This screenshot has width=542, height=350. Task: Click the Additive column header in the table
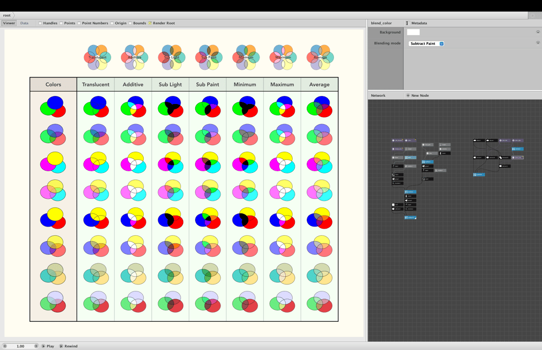click(133, 85)
